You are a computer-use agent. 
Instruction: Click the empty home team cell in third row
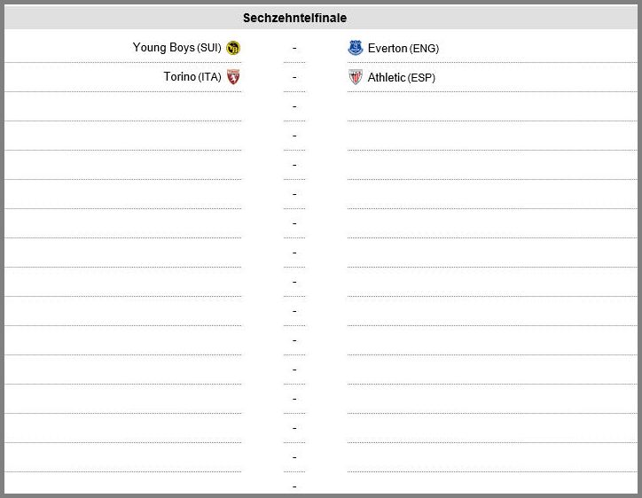tap(123, 107)
